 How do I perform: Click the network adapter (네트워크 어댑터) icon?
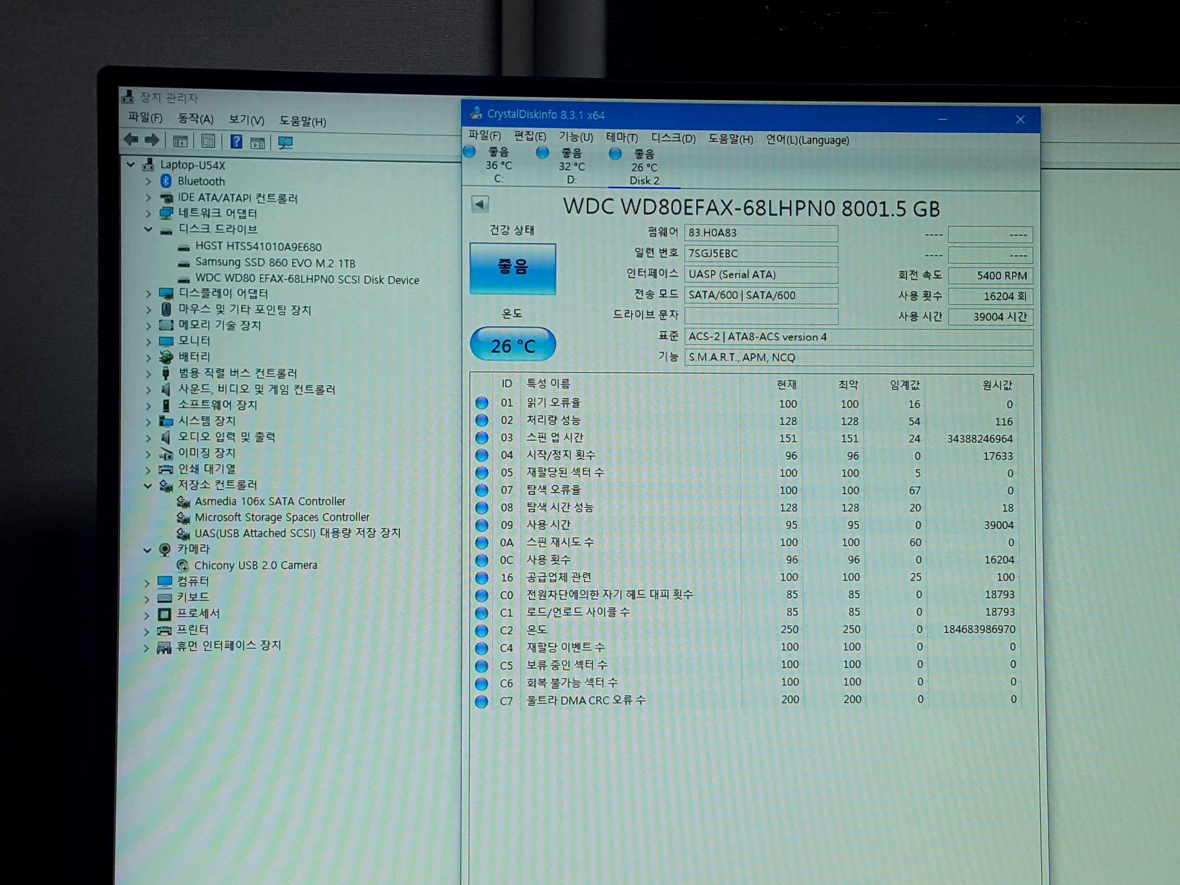[x=166, y=213]
